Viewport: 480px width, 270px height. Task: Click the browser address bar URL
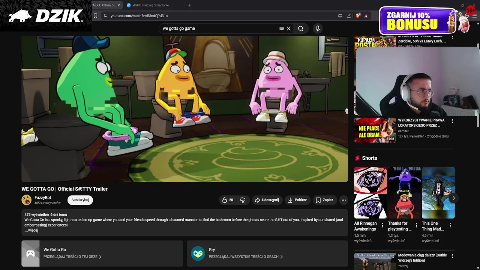click(139, 16)
